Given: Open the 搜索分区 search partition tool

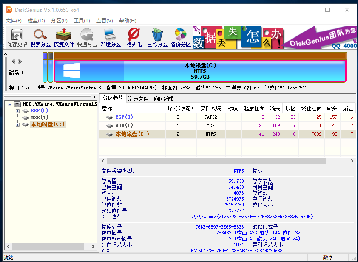Looking at the screenshot, I should tap(40, 38).
